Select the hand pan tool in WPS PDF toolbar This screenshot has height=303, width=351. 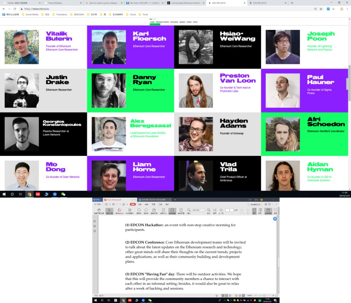point(99,211)
